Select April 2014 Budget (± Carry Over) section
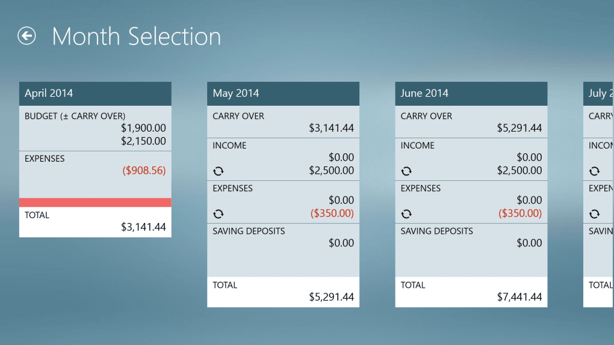614x345 pixels. (x=95, y=128)
